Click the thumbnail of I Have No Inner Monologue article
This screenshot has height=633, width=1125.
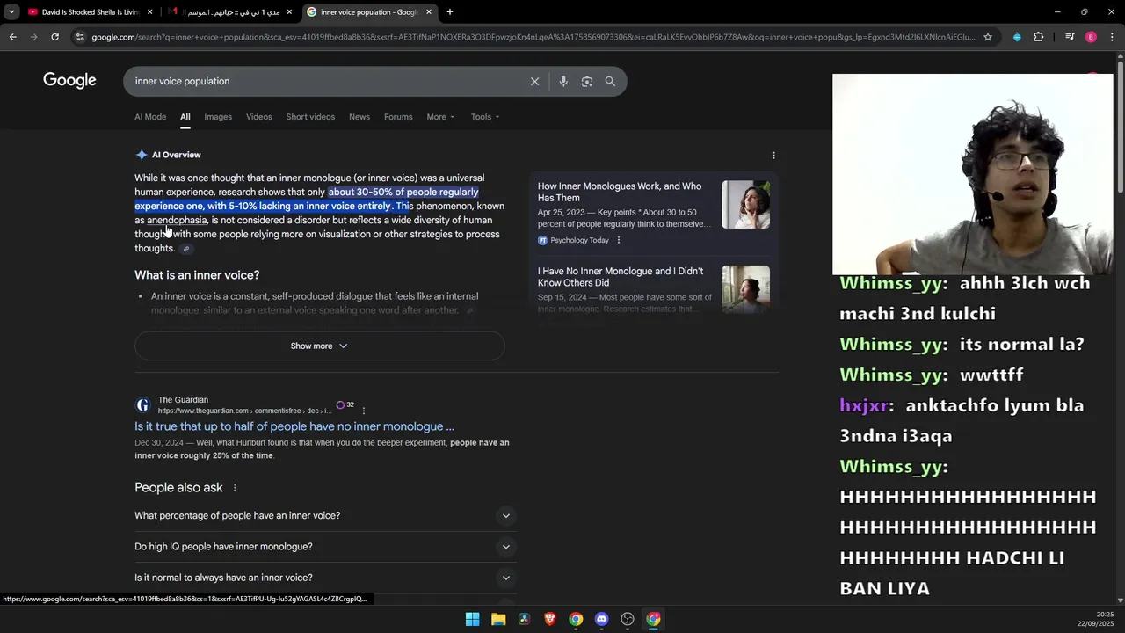coord(745,289)
